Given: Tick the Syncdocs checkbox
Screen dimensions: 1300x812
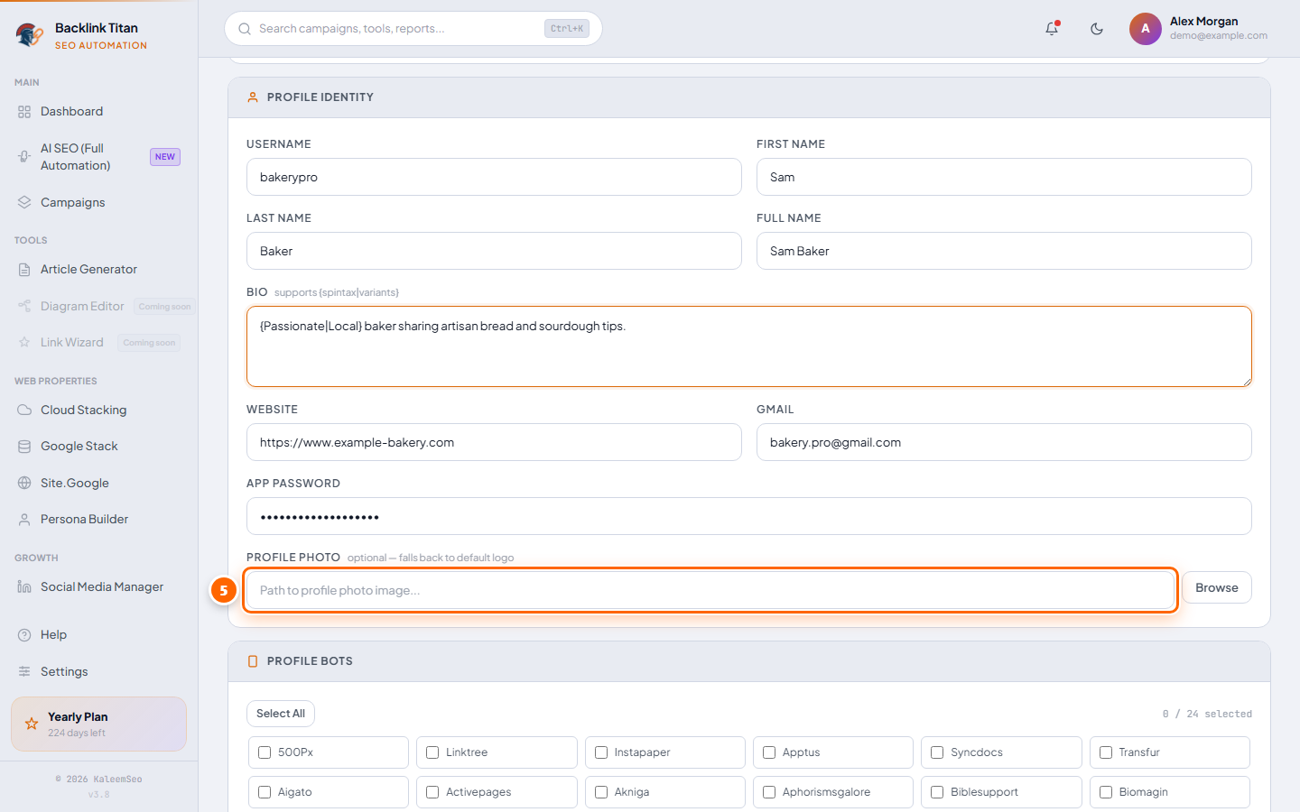Looking at the screenshot, I should pyautogui.click(x=937, y=752).
